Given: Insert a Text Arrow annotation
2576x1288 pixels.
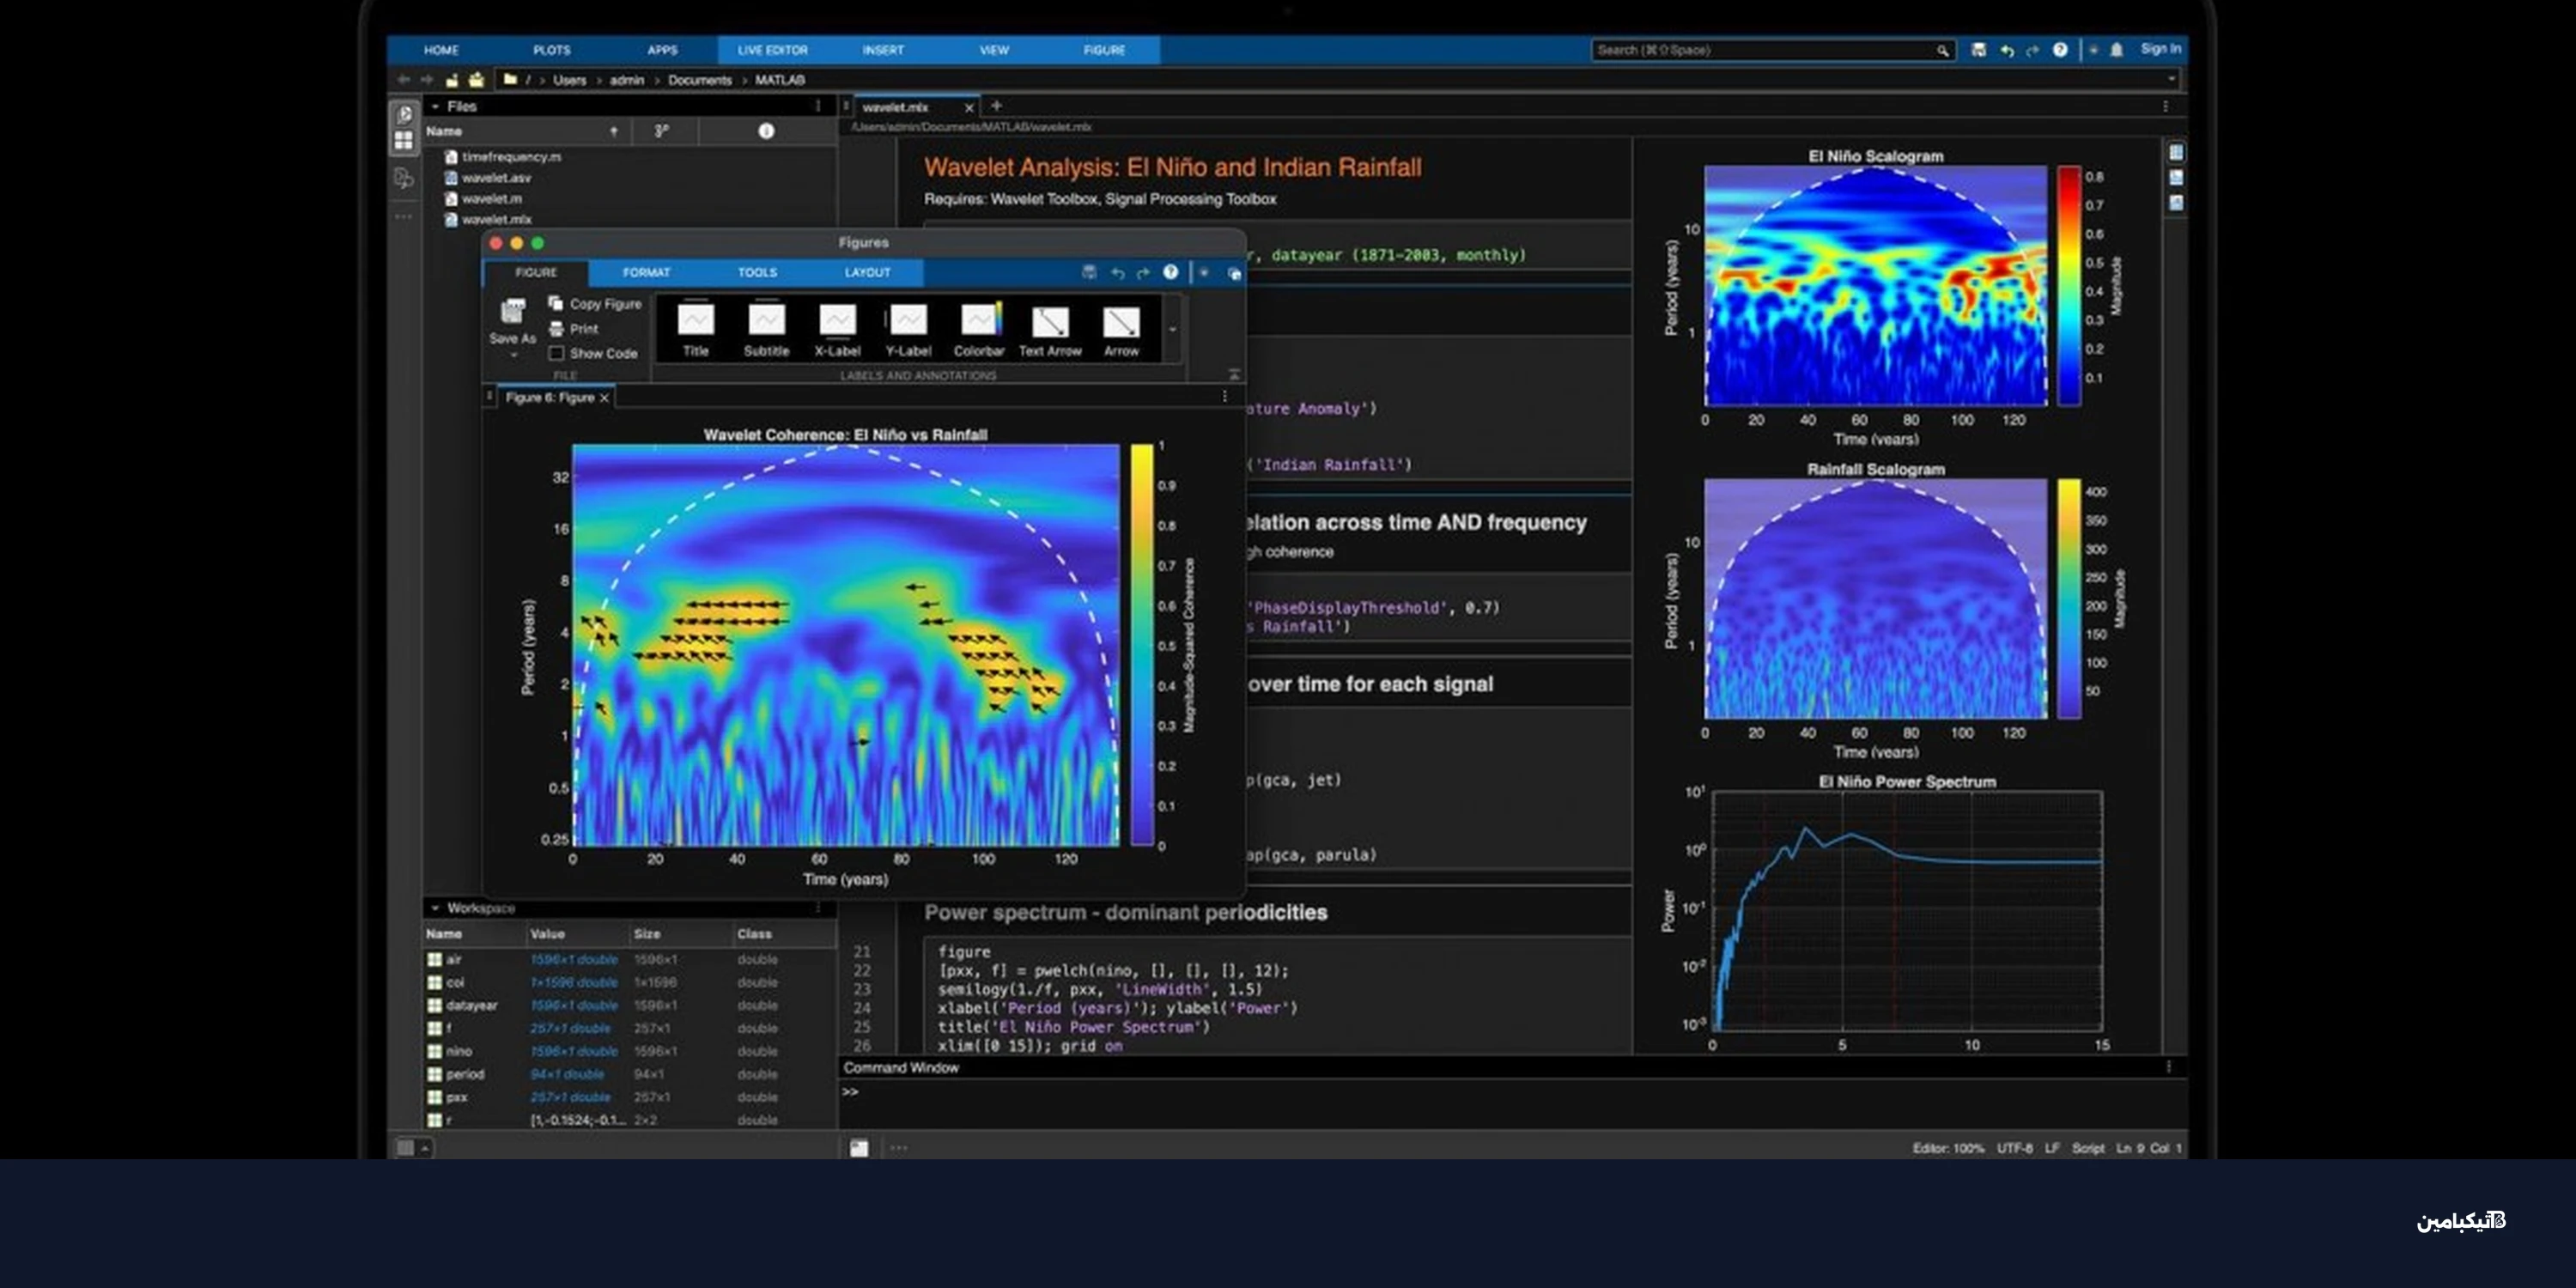Looking at the screenshot, I should pos(1049,322).
